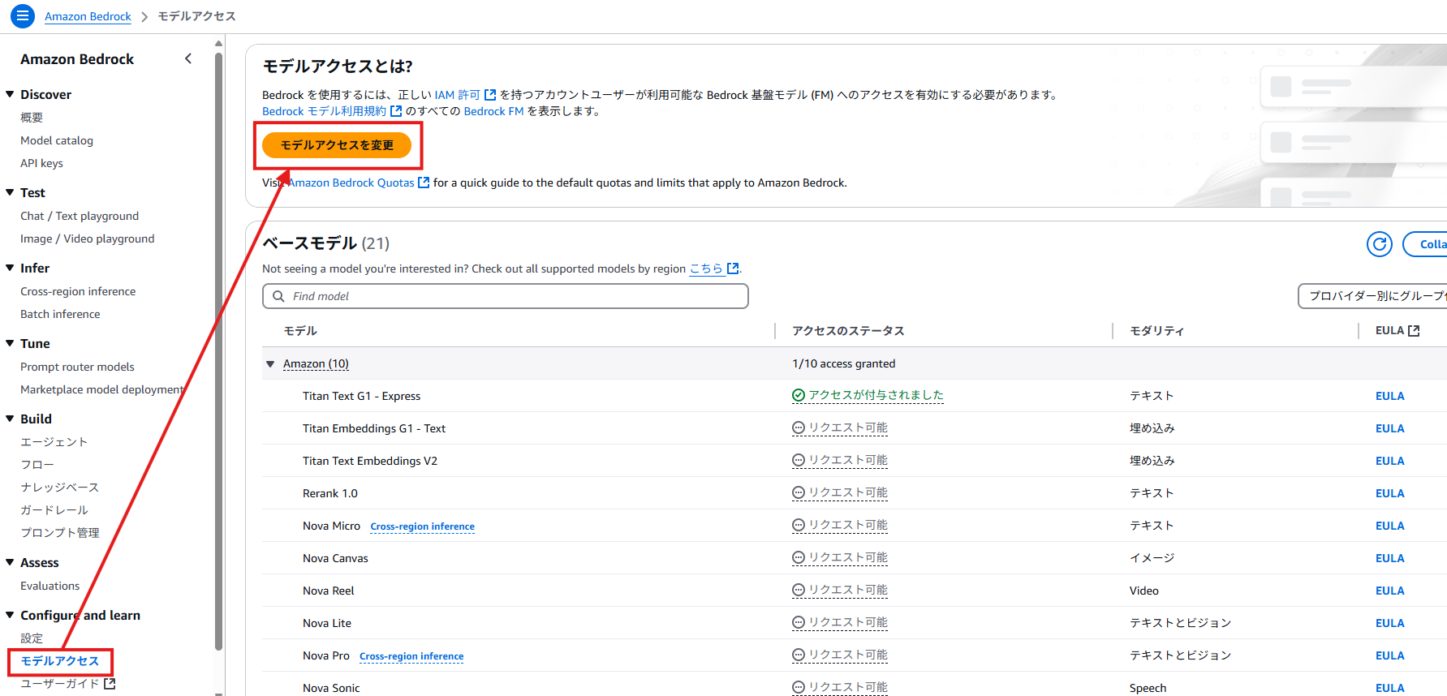This screenshot has height=696, width=1447.
Task: Click the Find model search field
Action: point(505,296)
